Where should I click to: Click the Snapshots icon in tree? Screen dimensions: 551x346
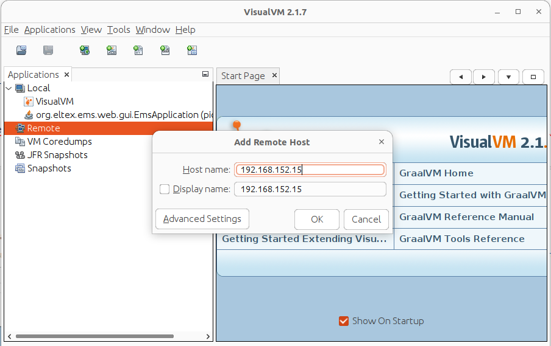pos(20,168)
